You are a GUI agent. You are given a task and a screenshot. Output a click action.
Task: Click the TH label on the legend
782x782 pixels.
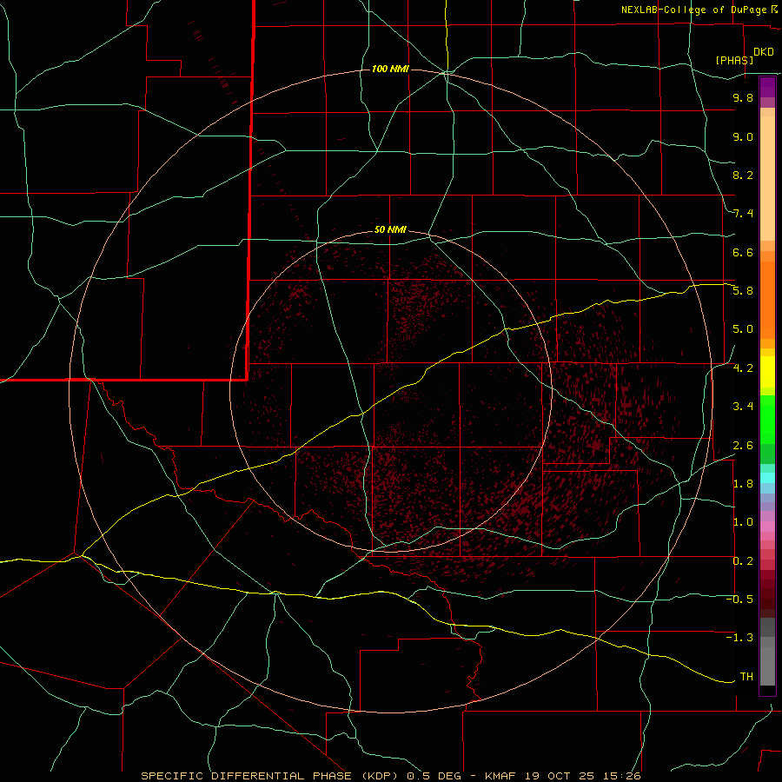click(x=746, y=676)
